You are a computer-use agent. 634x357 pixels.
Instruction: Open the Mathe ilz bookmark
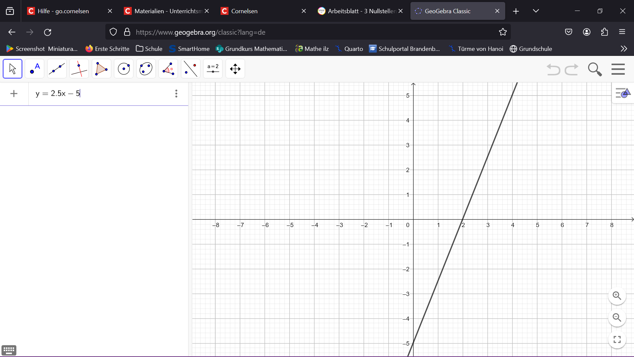click(x=312, y=49)
